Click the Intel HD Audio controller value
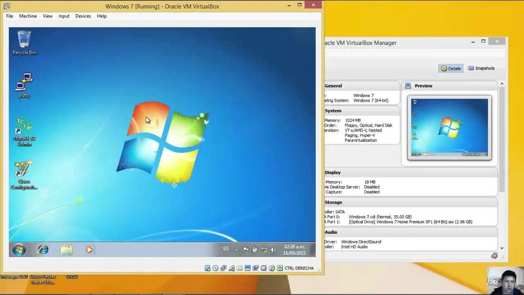 point(354,247)
